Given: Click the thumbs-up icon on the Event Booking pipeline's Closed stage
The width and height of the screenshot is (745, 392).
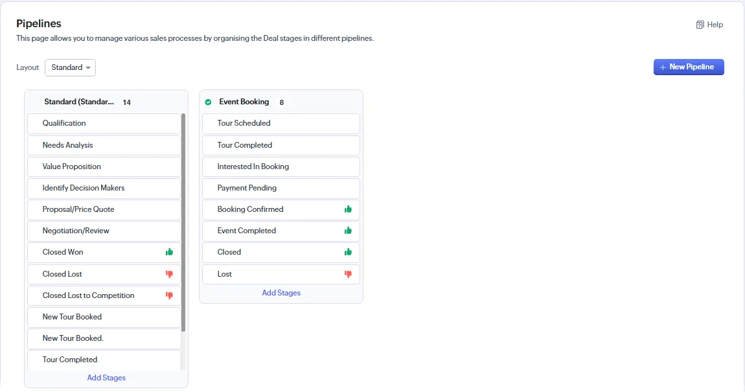Looking at the screenshot, I should point(348,252).
